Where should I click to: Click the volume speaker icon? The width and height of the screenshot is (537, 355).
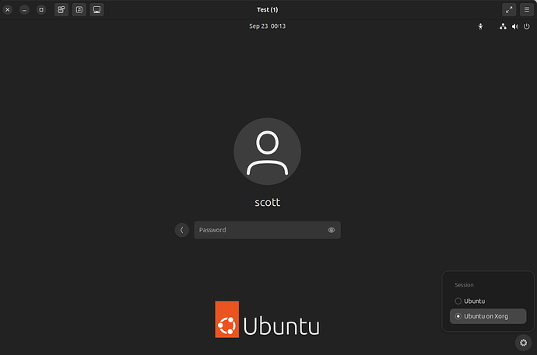coord(514,26)
